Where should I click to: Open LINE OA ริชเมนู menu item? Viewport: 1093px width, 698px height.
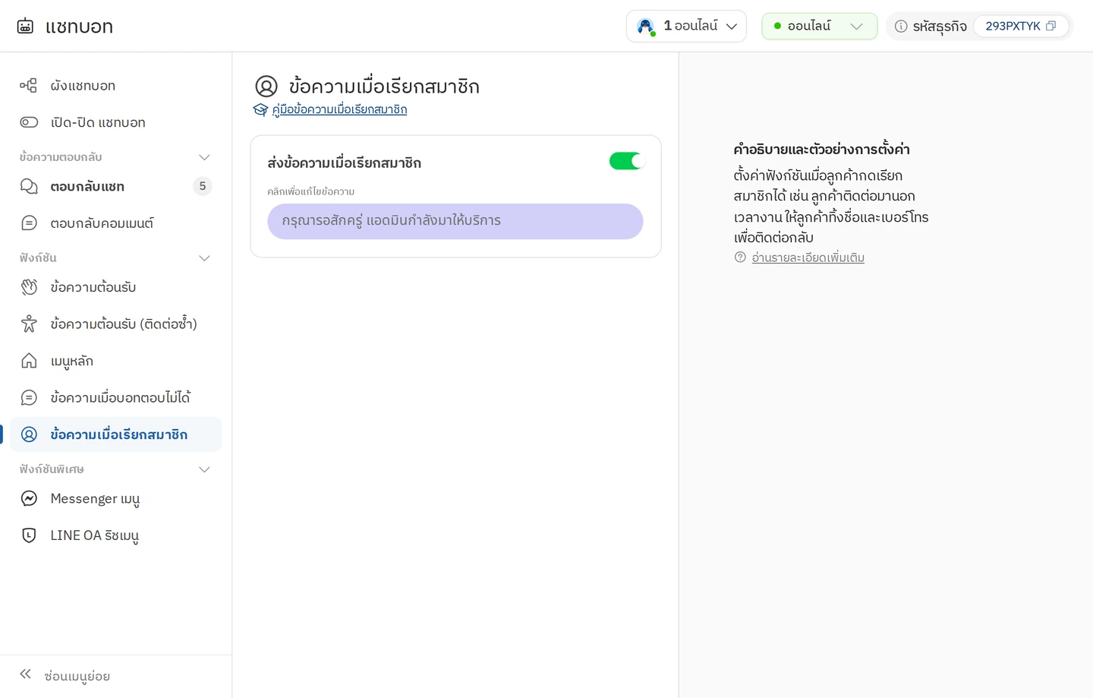[115, 535]
